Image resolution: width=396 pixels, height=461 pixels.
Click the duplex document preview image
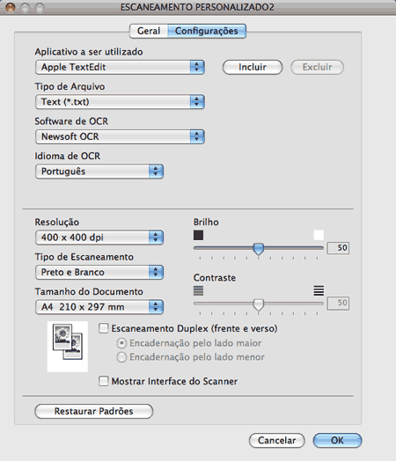pyautogui.click(x=68, y=347)
